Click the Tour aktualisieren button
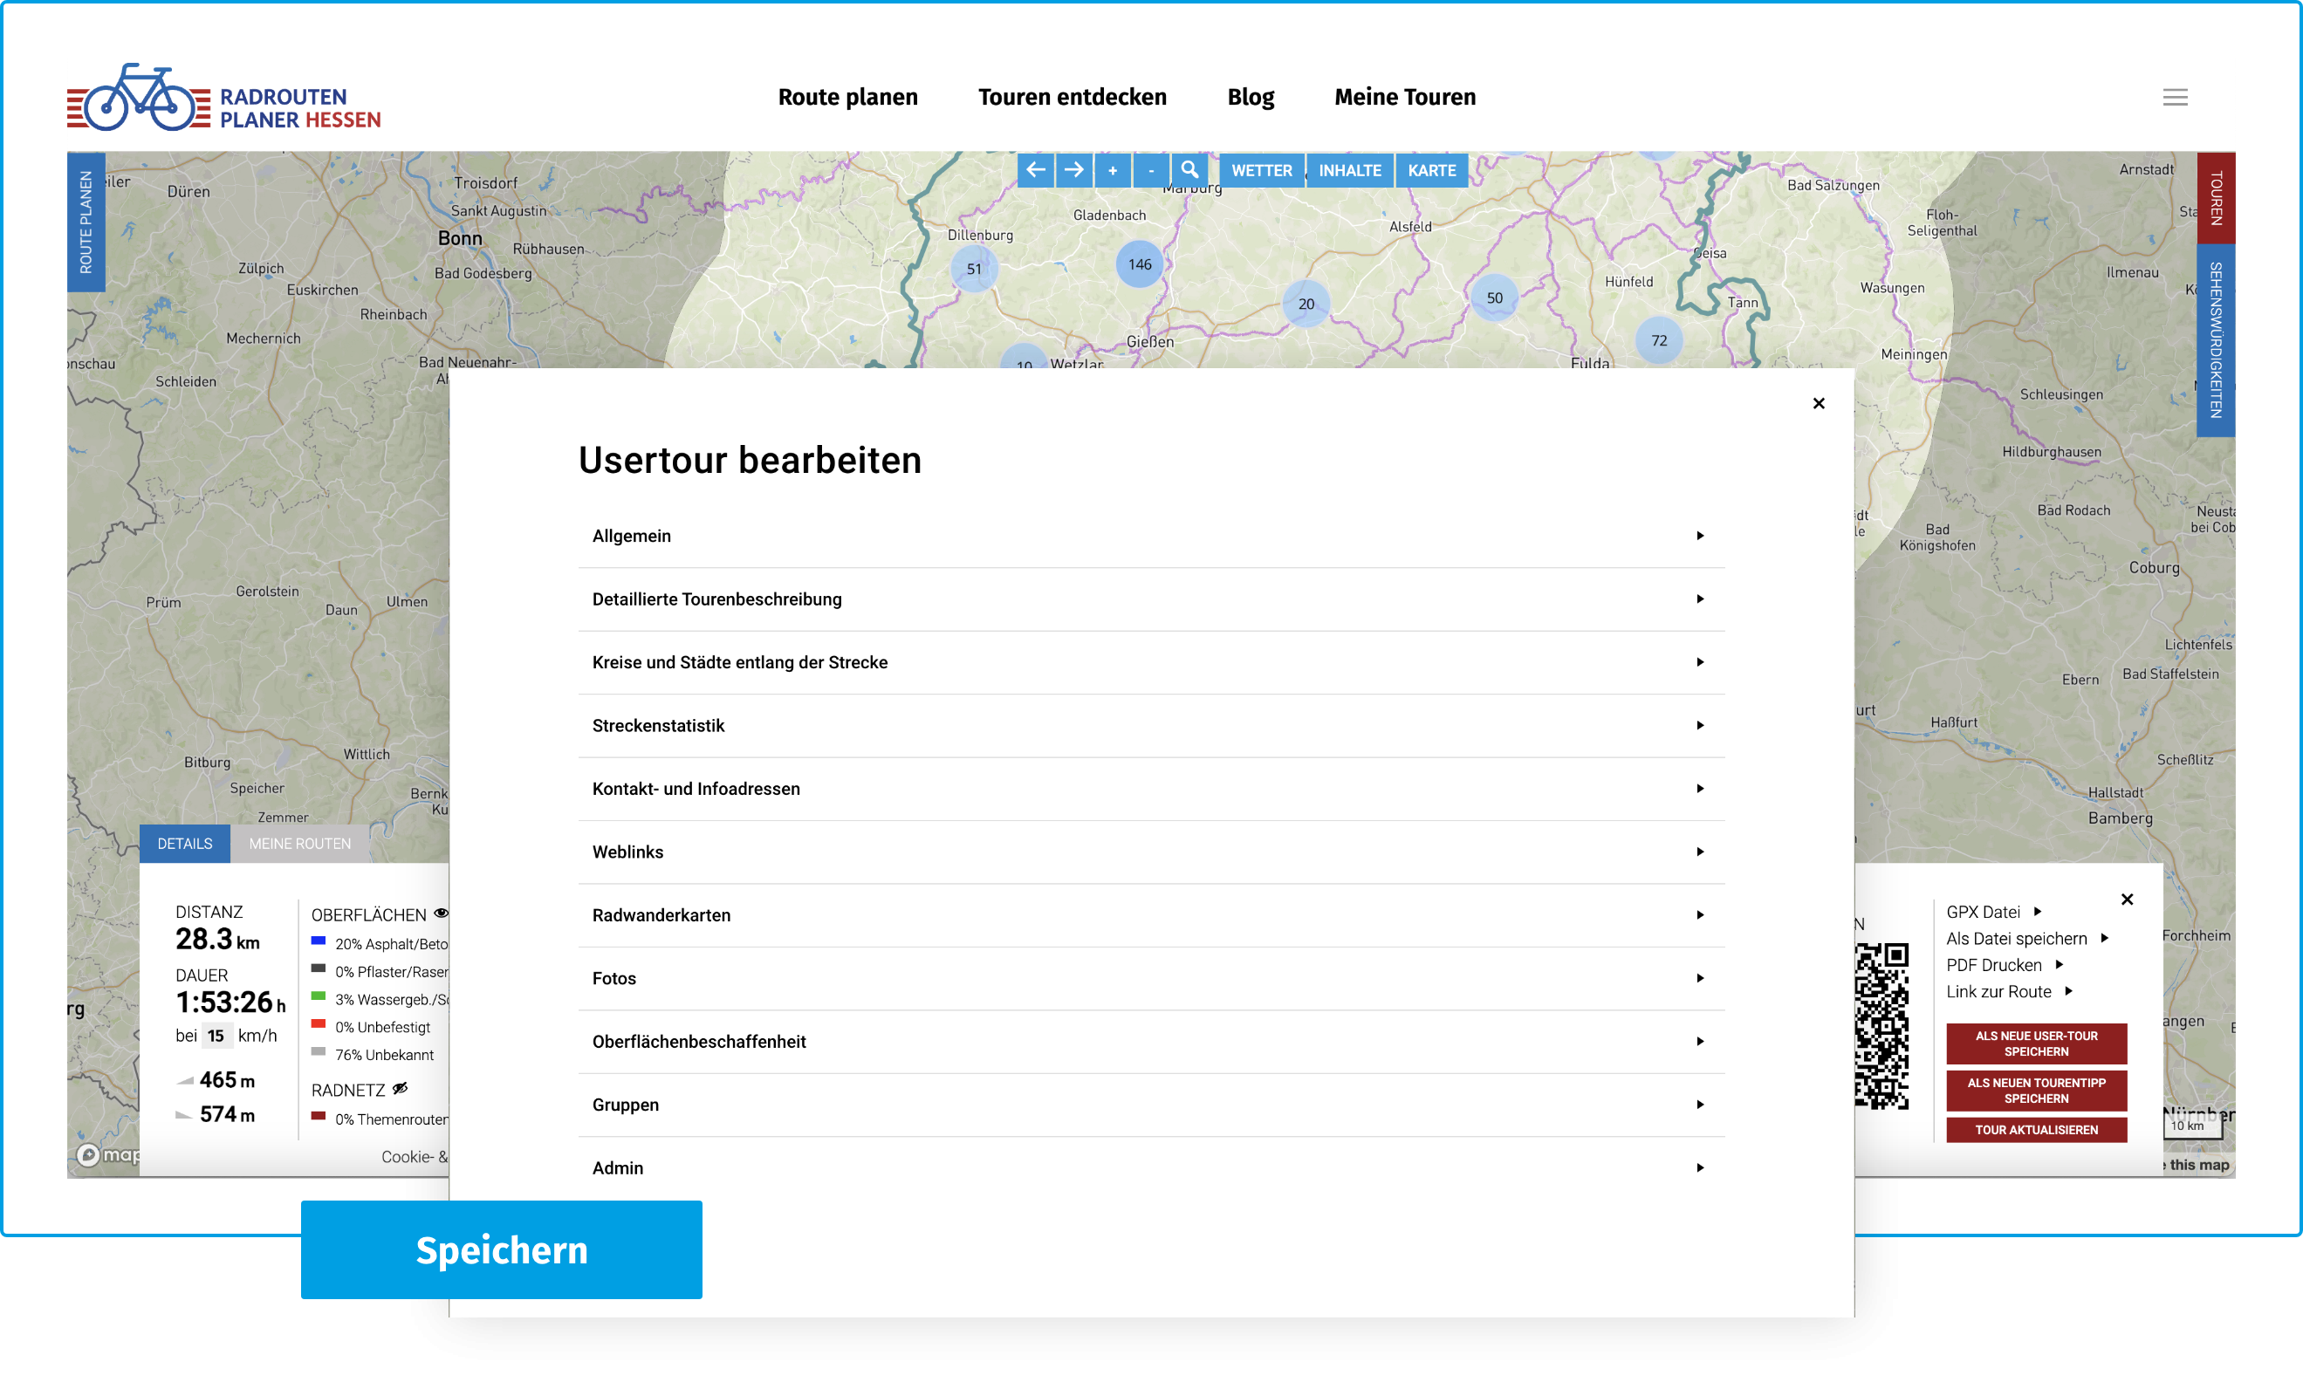 (x=2036, y=1129)
